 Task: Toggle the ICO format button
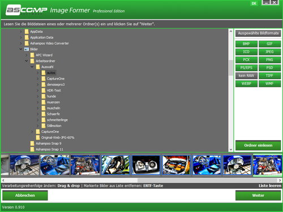tap(246, 52)
